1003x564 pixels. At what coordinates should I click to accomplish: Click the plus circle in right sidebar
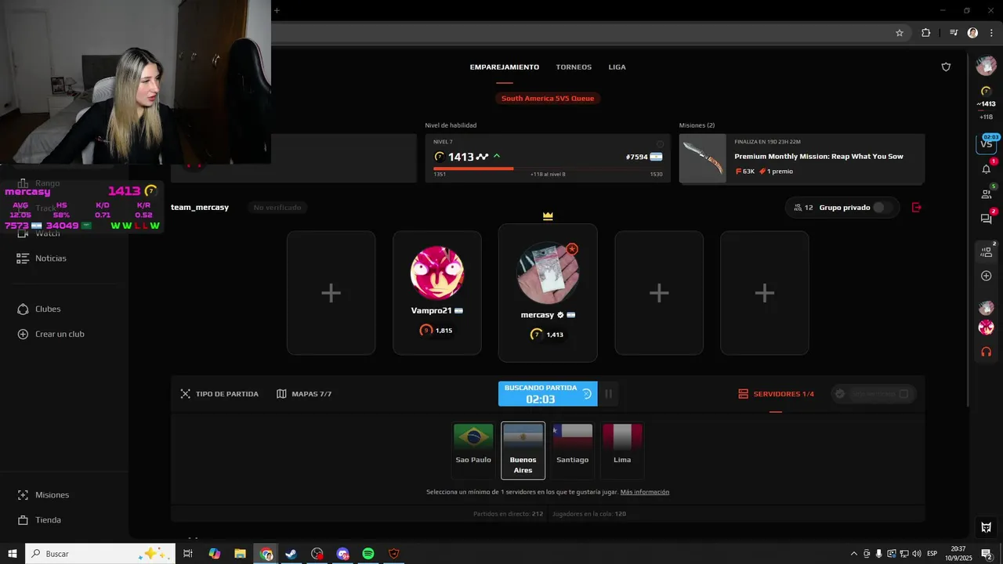(x=987, y=276)
